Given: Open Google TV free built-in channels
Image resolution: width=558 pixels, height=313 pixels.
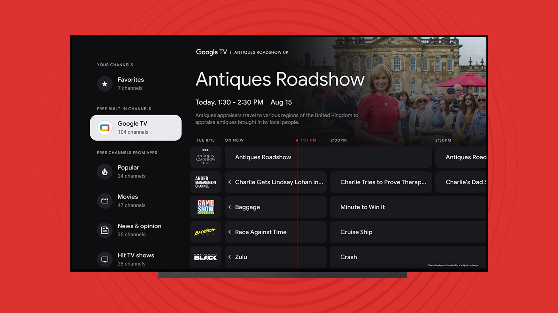Looking at the screenshot, I should [x=136, y=127].
